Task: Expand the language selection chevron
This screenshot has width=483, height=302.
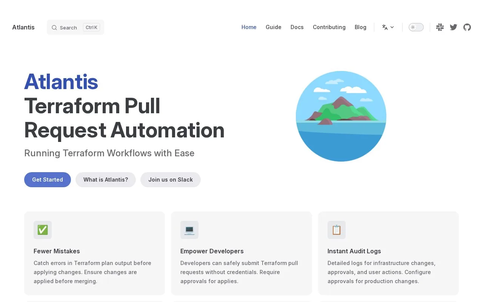Action: click(x=392, y=27)
